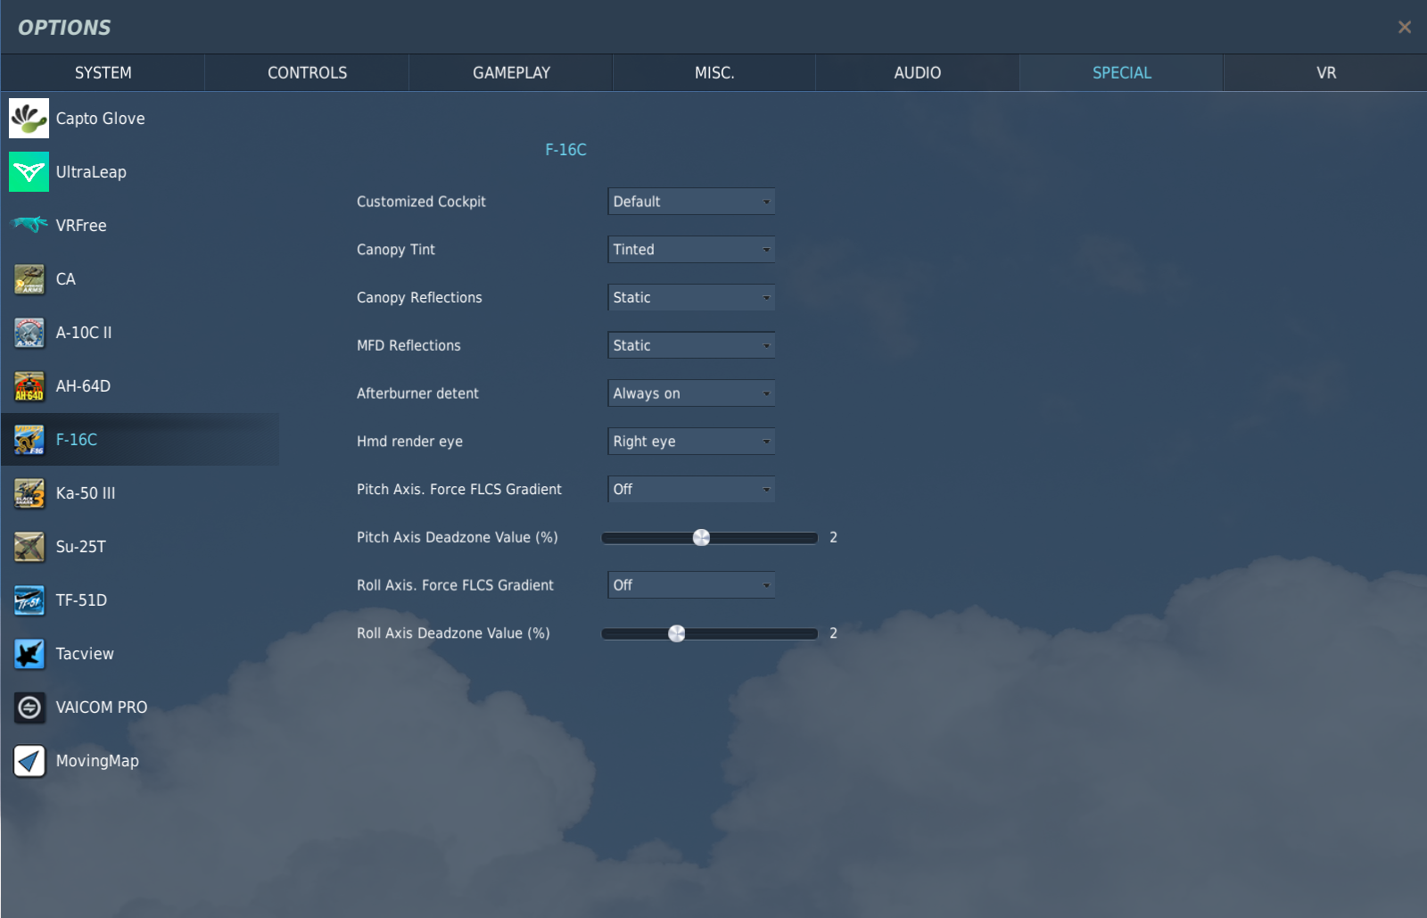Click the Roll Axis Deadzone value 2

click(833, 633)
